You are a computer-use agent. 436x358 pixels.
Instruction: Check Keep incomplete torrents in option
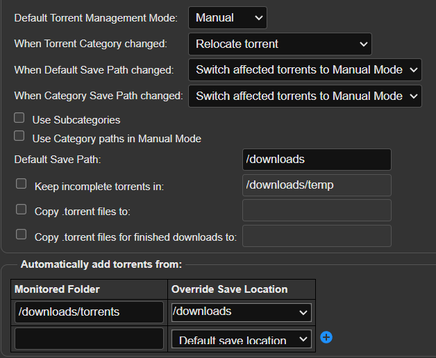[x=21, y=184]
